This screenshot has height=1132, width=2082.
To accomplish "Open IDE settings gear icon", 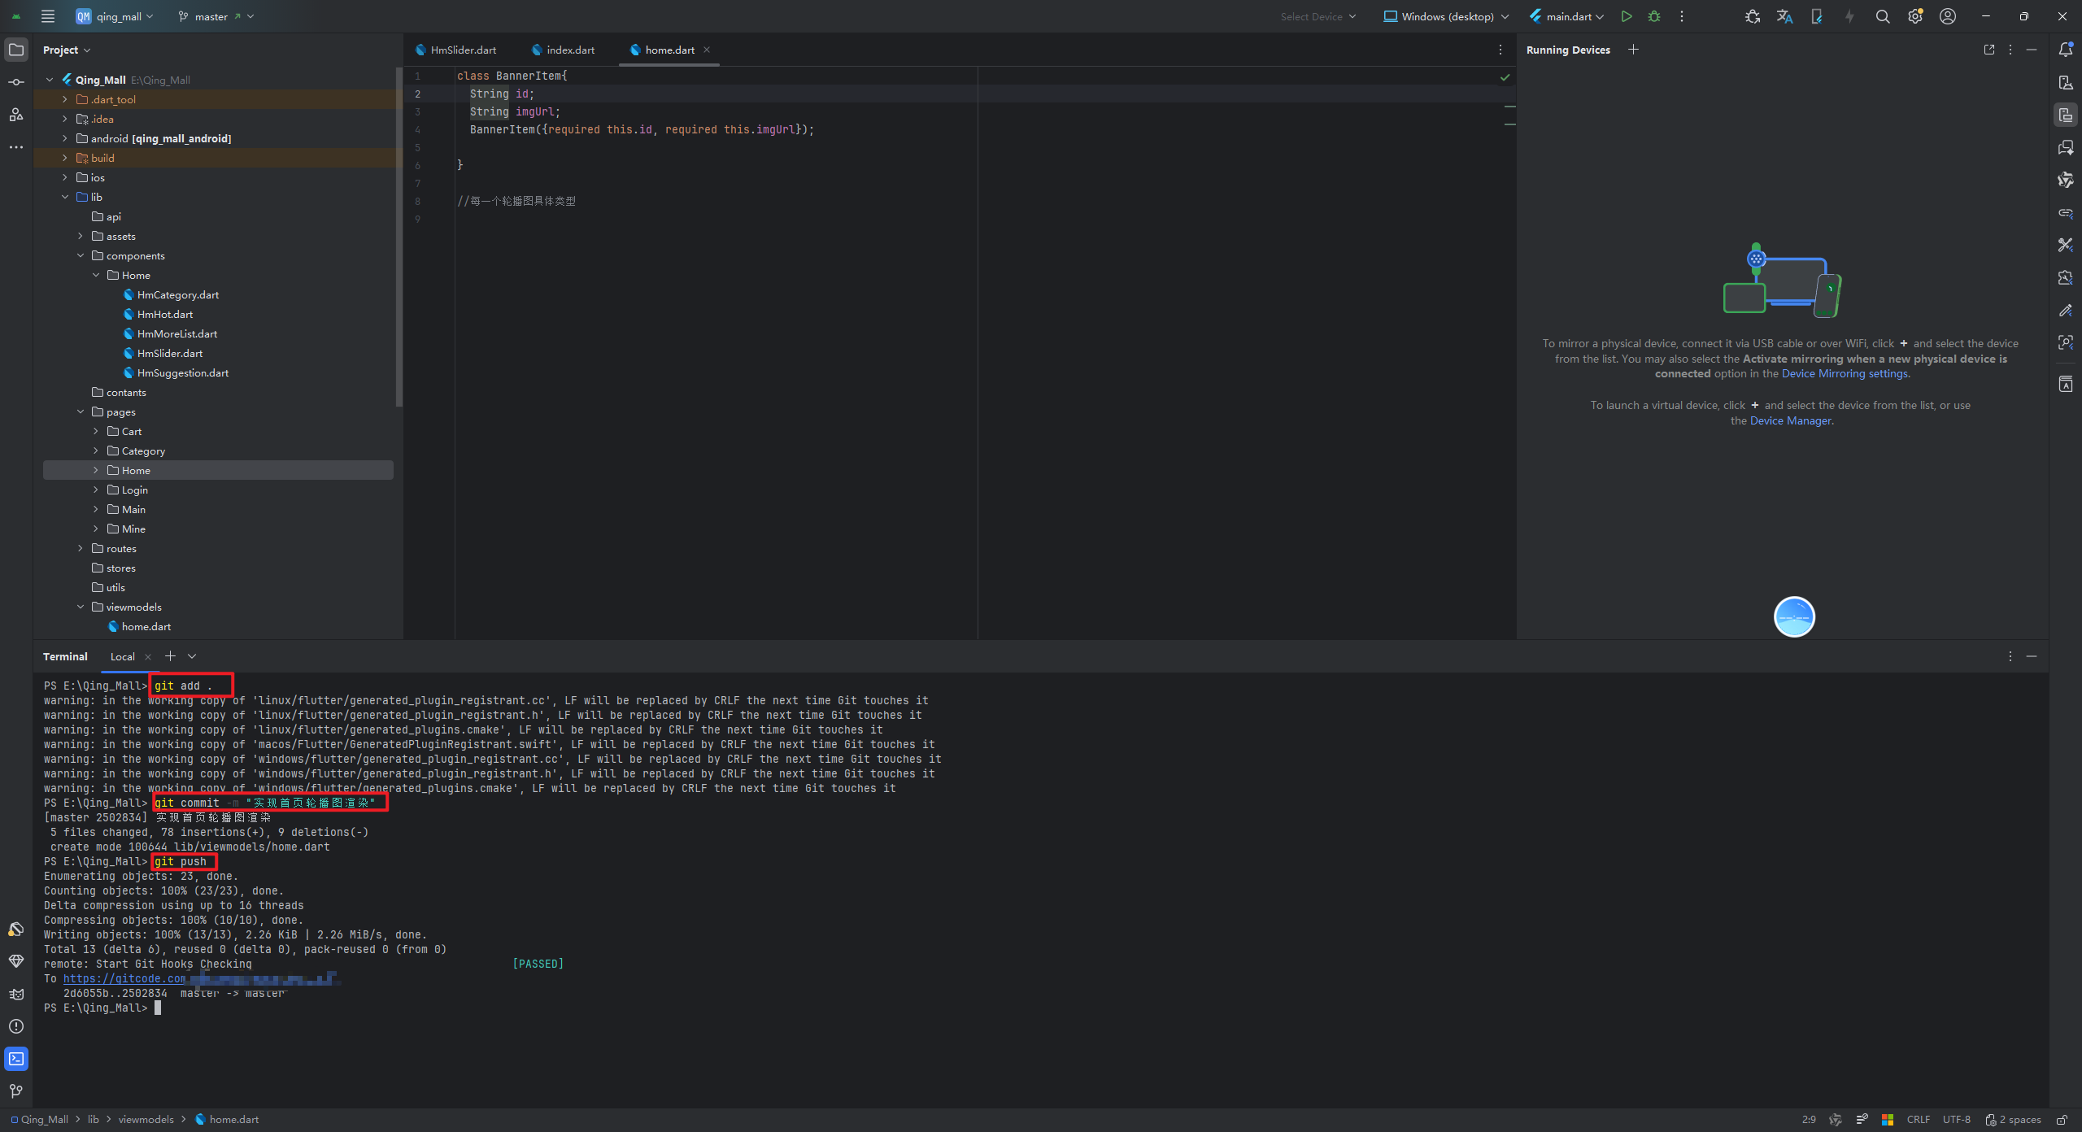I will (1914, 16).
